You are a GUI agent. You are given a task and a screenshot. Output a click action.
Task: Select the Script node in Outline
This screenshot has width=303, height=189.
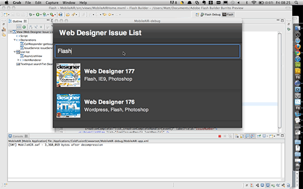click(22, 36)
